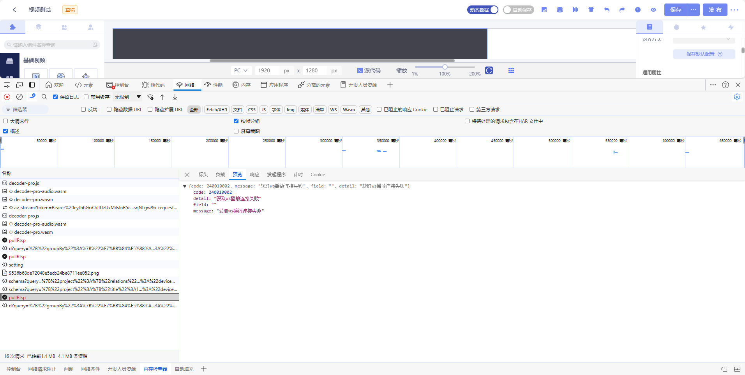The height and width of the screenshot is (375, 745).
Task: Click the back arrow next to 视频测试
Action: pyautogui.click(x=14, y=10)
